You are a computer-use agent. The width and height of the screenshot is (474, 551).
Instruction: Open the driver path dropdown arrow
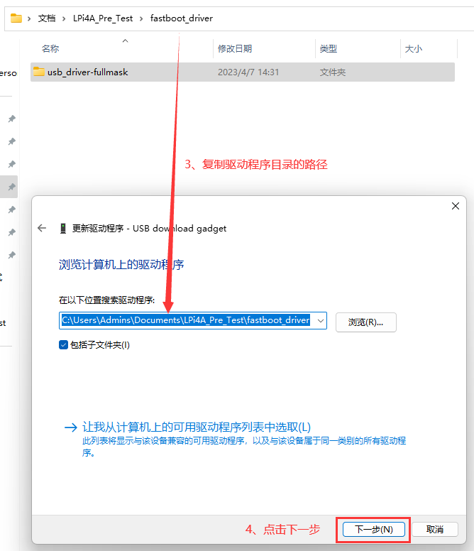(321, 320)
